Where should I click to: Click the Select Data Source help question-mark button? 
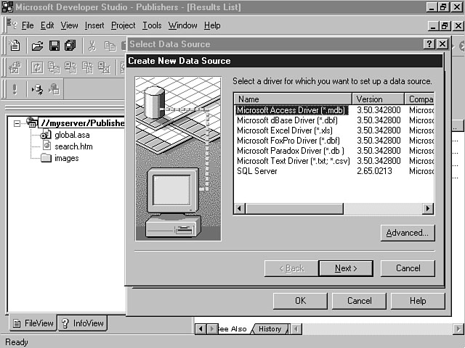tap(429, 44)
